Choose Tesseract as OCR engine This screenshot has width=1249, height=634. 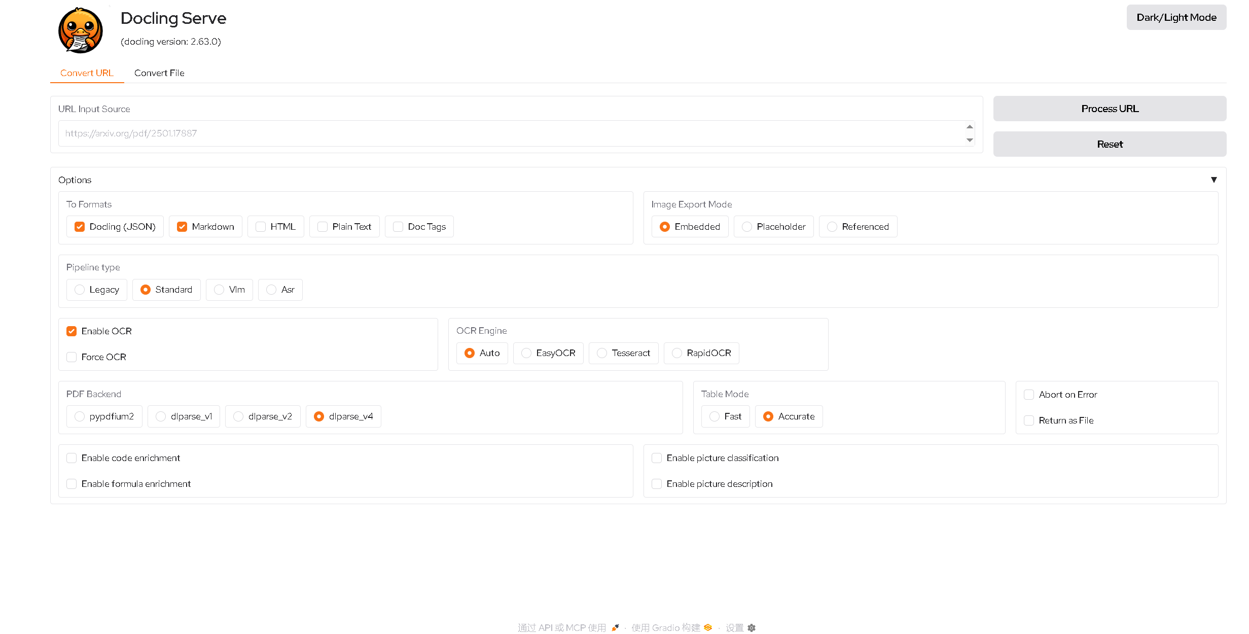(x=602, y=353)
